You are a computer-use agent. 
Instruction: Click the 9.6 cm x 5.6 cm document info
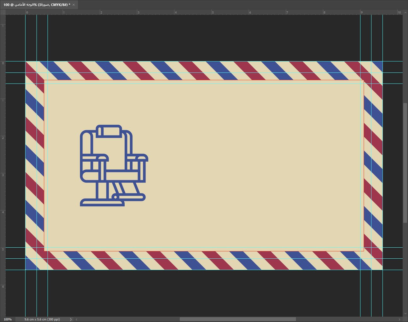(x=42, y=319)
